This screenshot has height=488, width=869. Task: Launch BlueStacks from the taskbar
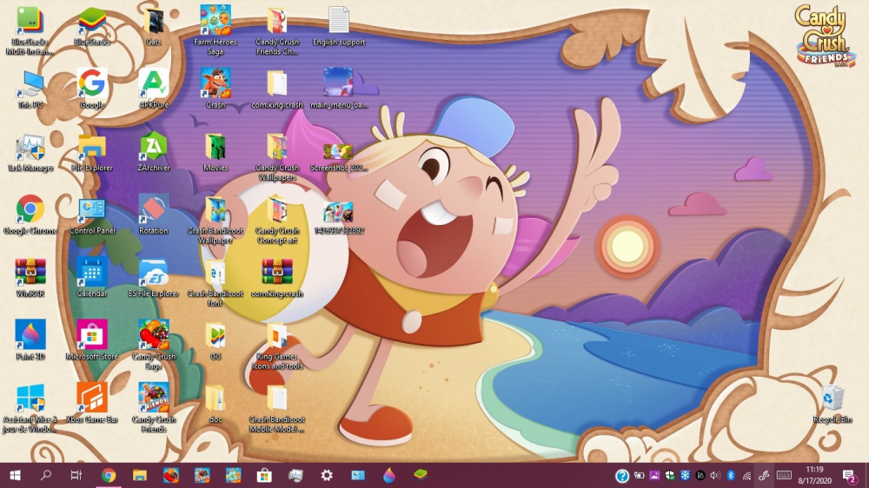point(420,475)
